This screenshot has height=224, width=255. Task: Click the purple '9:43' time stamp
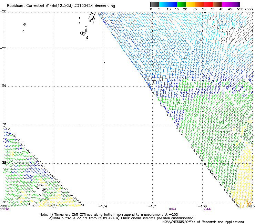(x=172, y=209)
